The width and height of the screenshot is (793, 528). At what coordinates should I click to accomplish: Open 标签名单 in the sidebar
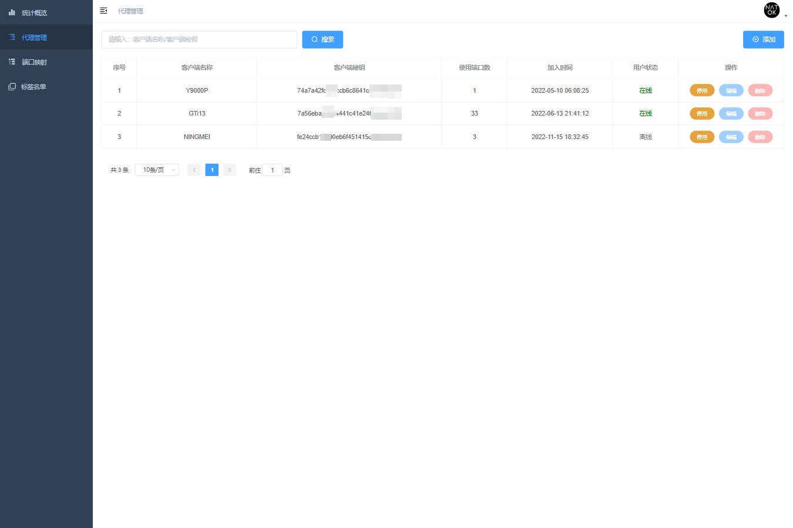coord(46,86)
